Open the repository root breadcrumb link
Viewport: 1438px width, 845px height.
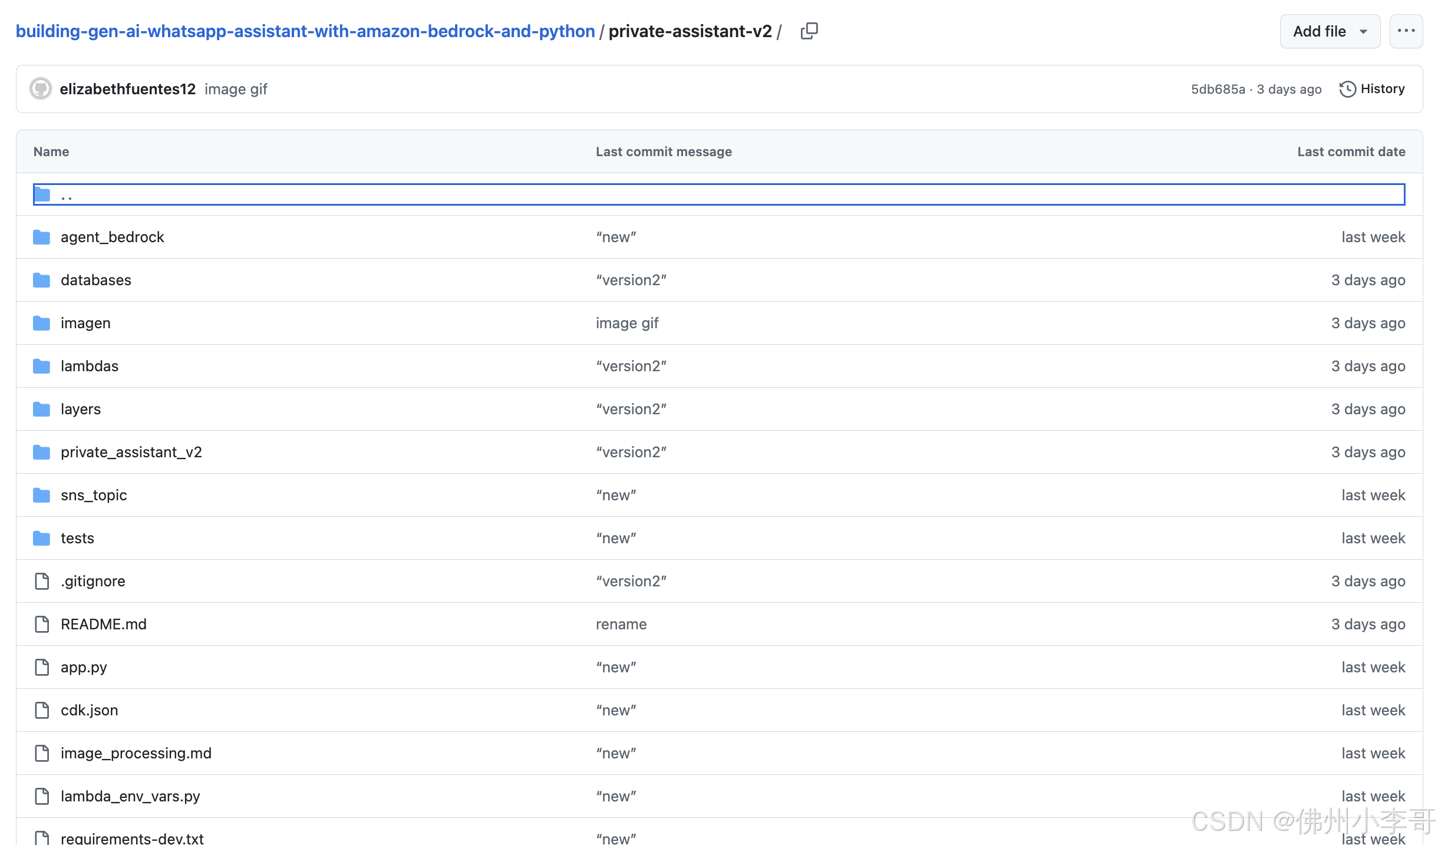coord(305,31)
